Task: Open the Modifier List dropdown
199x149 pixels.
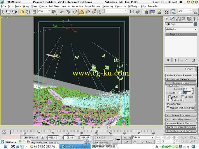Action: [x=181, y=29]
